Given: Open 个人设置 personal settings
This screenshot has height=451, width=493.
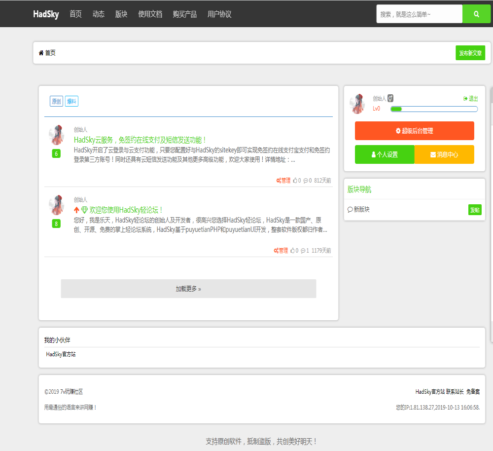Looking at the screenshot, I should pyautogui.click(x=385, y=154).
